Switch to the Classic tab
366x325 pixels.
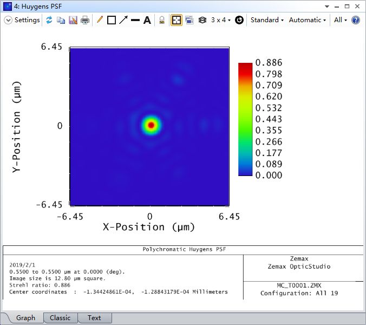point(60,318)
